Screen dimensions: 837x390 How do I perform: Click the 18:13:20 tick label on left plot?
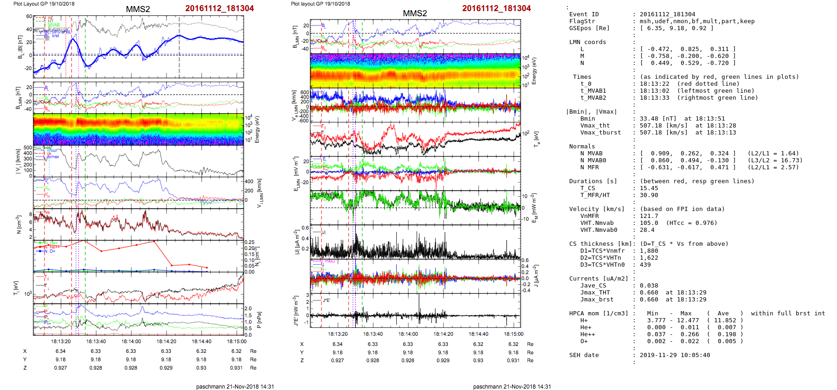click(61, 341)
